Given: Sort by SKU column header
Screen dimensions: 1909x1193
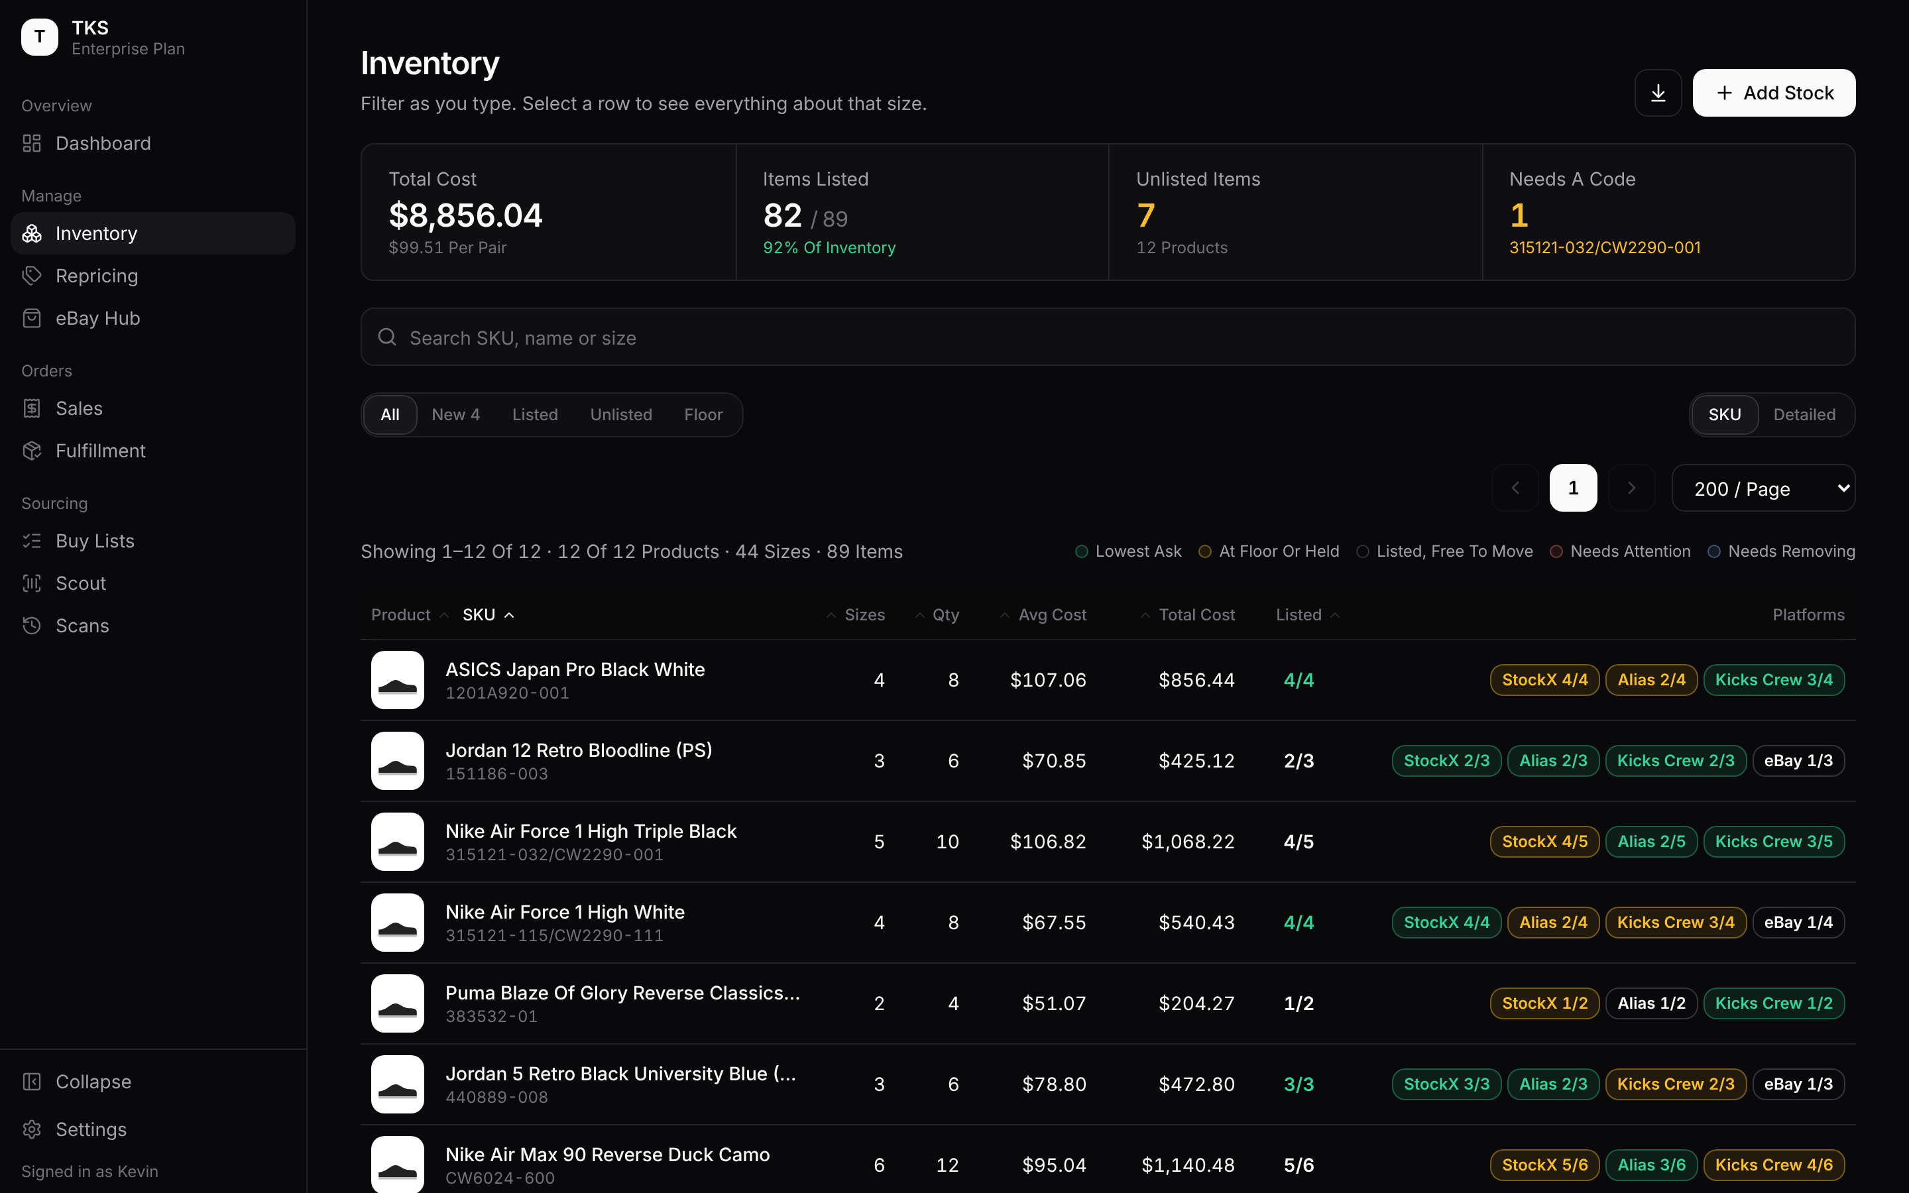Looking at the screenshot, I should [489, 614].
